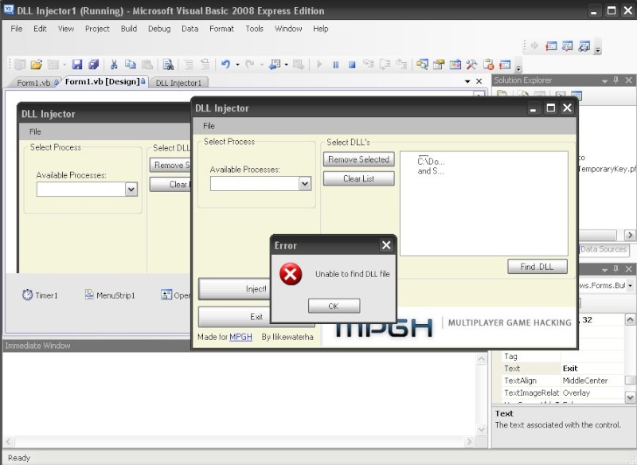Click the Start Debugging play icon
The image size is (637, 465).
point(319,64)
